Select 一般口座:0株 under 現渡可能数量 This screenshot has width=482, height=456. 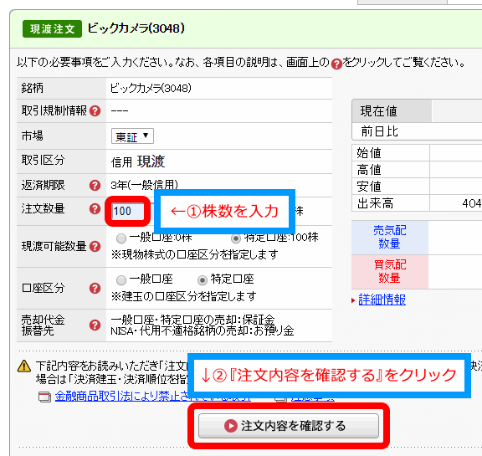(121, 238)
